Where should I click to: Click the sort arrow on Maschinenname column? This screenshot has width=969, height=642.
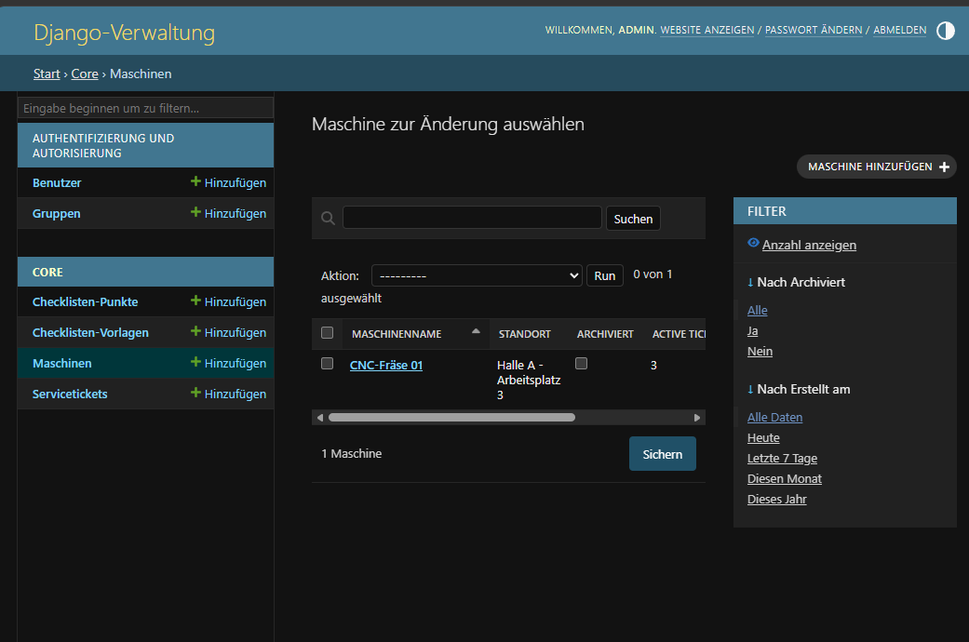476,331
